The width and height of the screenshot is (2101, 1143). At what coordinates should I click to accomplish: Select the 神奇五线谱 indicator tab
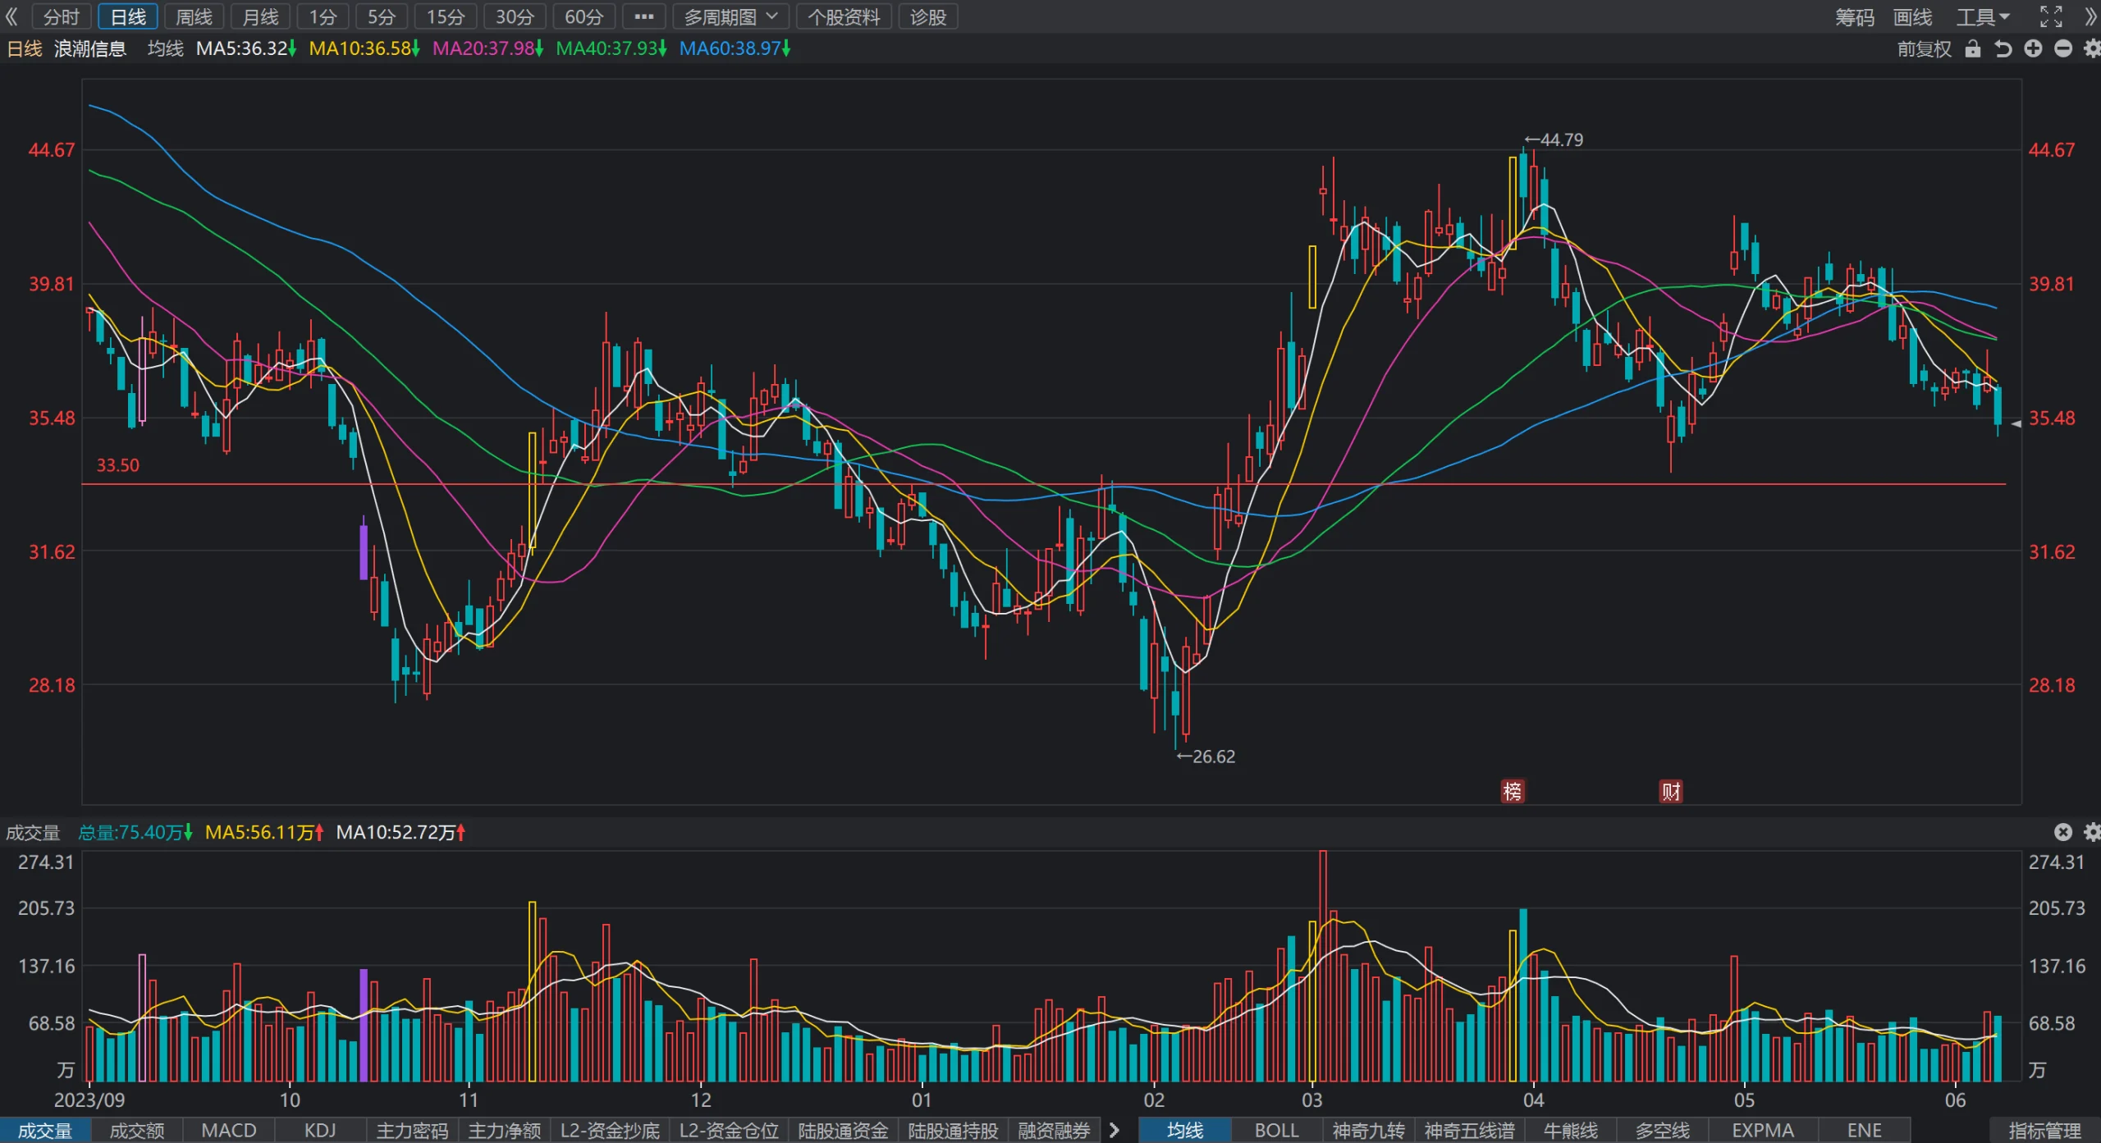pos(1469,1130)
